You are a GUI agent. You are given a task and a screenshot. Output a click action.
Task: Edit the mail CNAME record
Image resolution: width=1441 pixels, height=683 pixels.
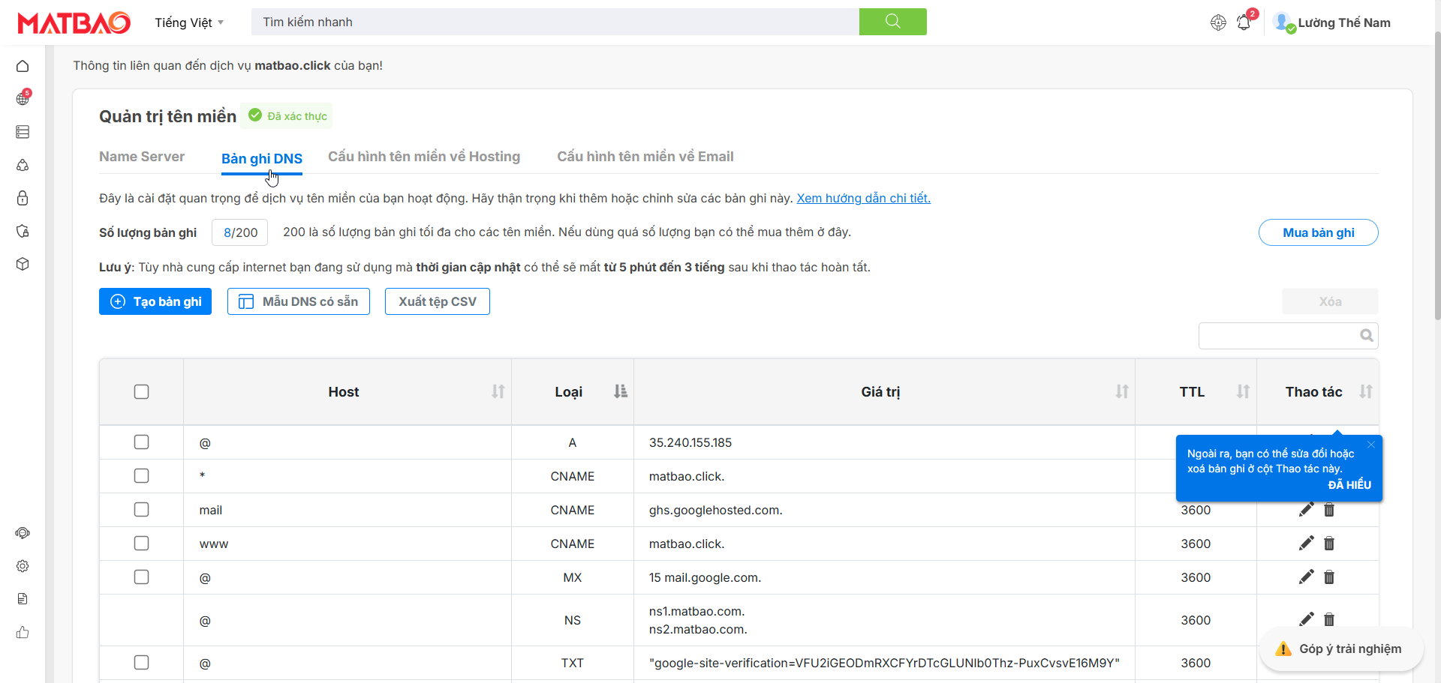click(1306, 510)
